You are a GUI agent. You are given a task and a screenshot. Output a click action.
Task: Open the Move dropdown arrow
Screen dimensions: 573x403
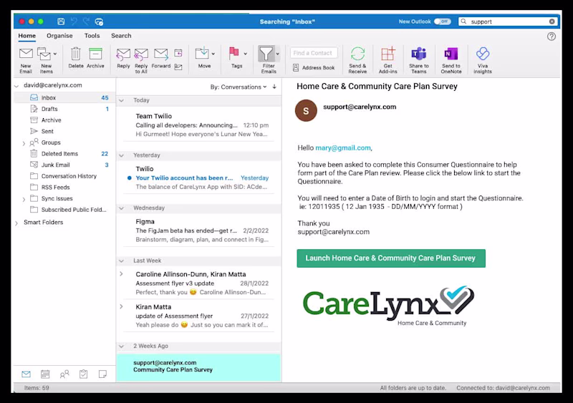[213, 54]
